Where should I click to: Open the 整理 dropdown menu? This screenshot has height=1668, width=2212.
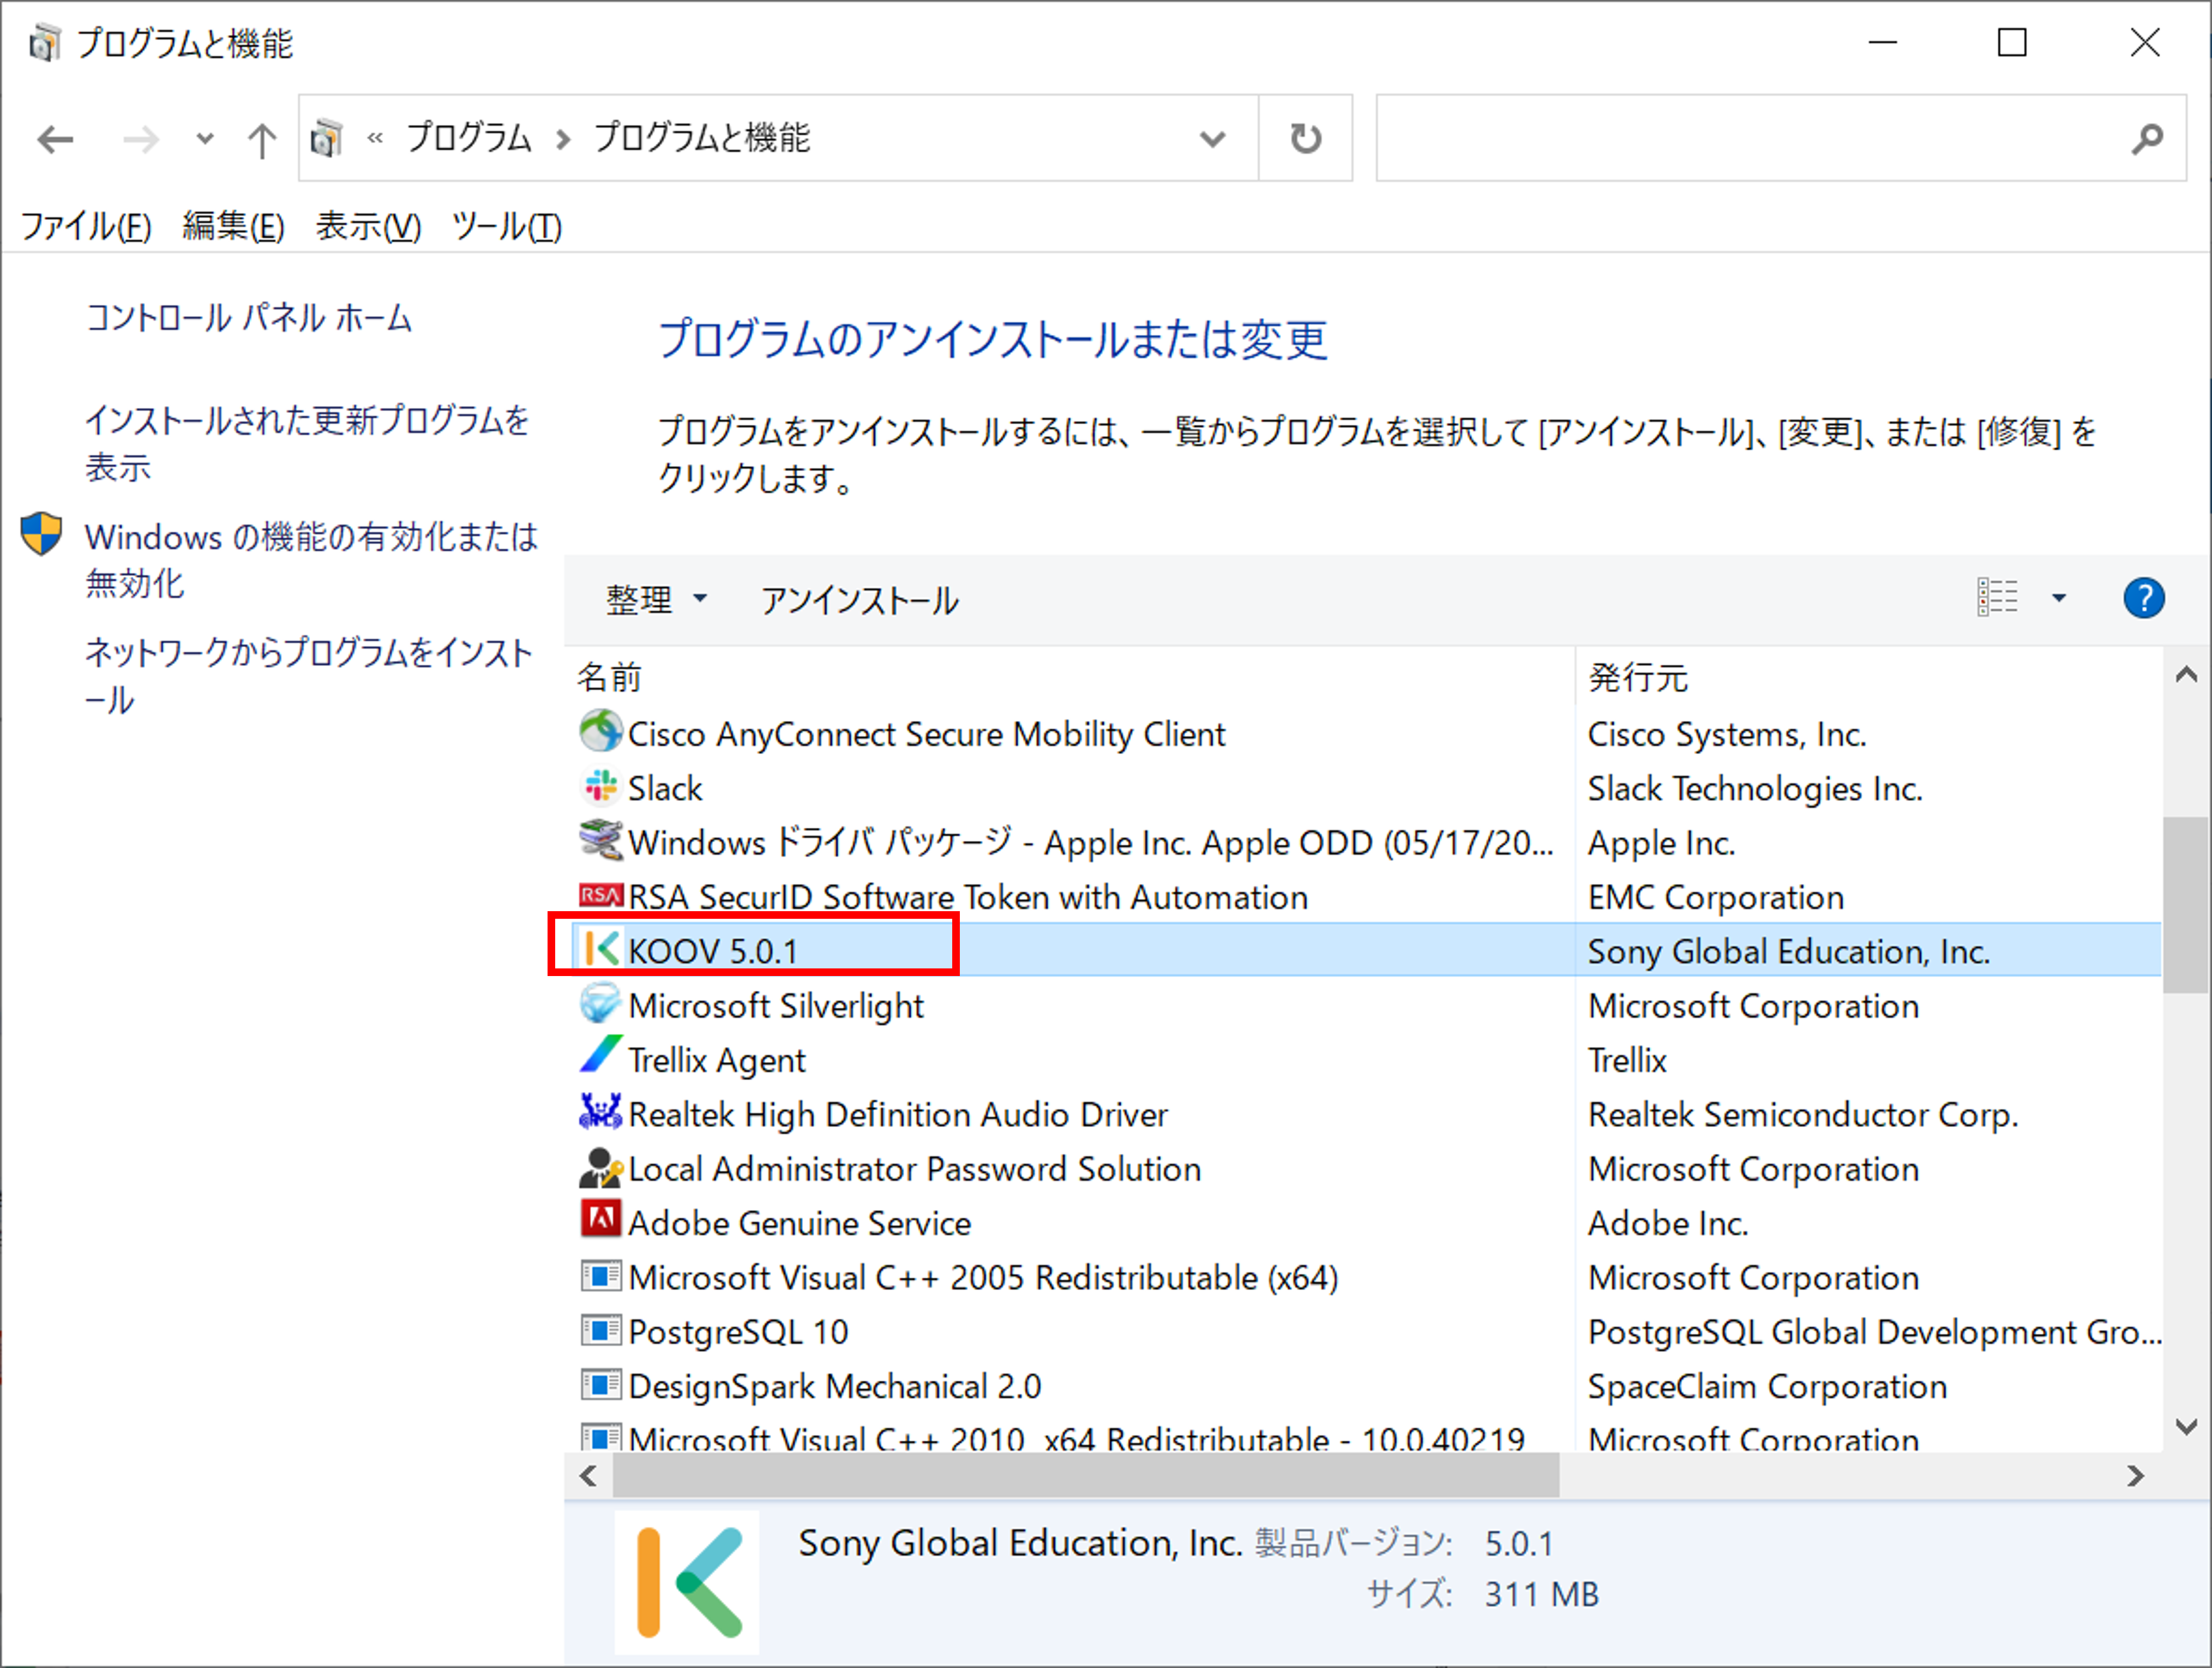click(x=656, y=600)
